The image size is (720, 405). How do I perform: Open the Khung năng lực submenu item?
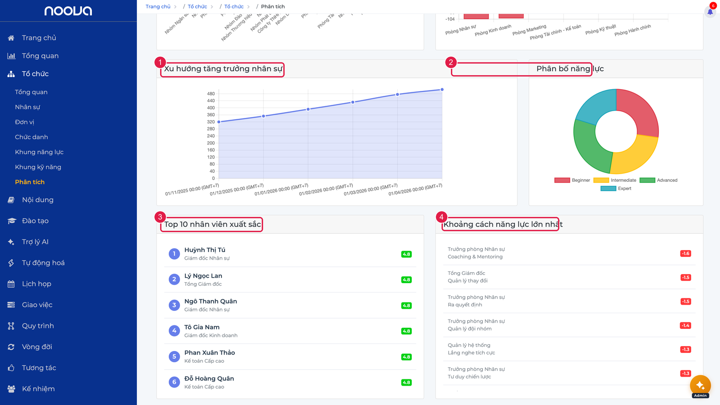coord(39,152)
